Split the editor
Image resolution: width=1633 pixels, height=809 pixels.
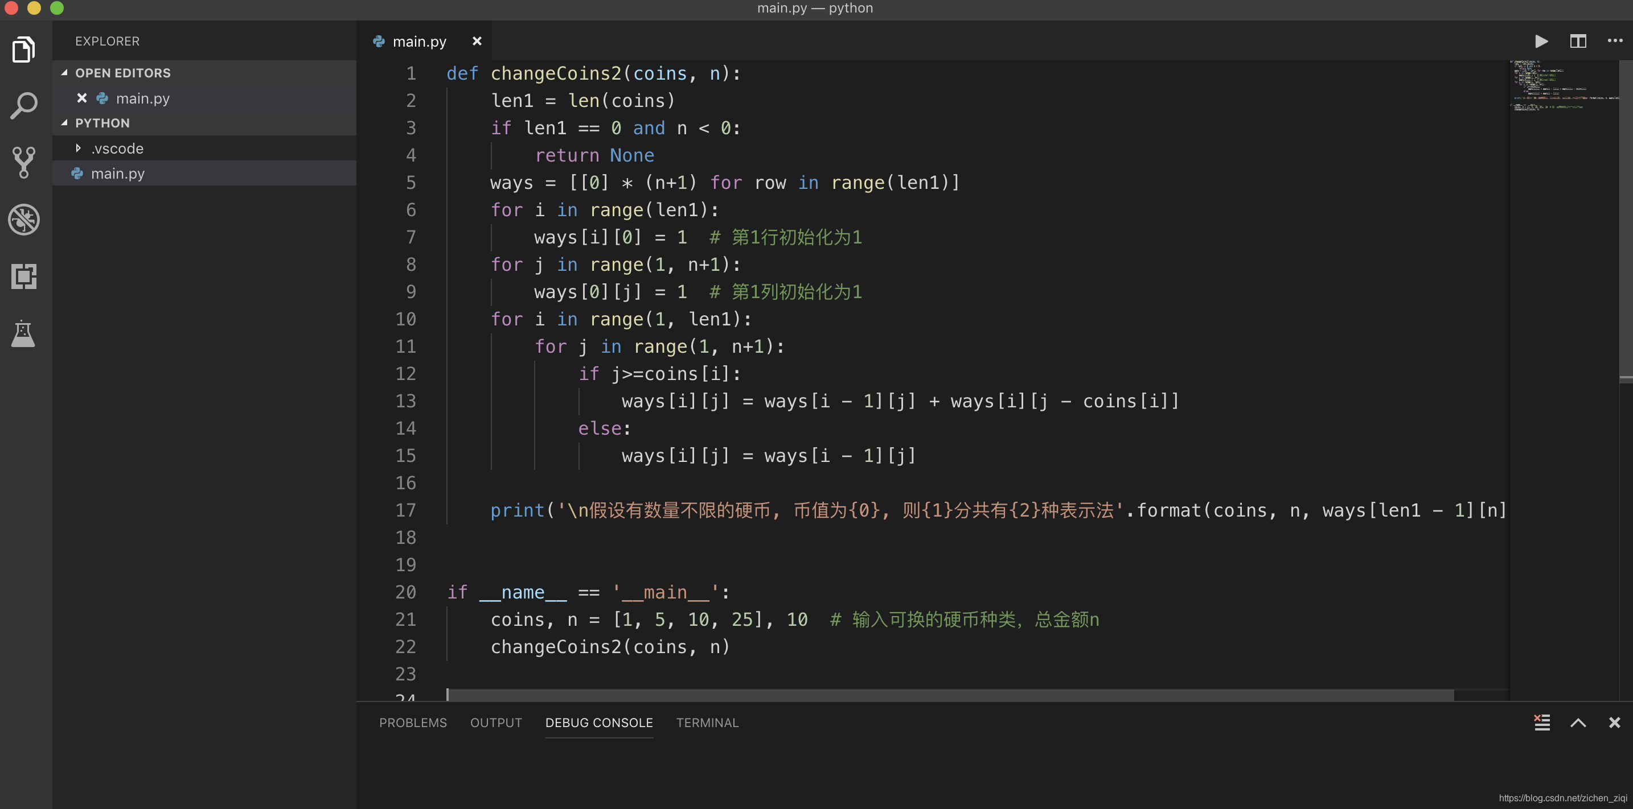click(x=1578, y=41)
